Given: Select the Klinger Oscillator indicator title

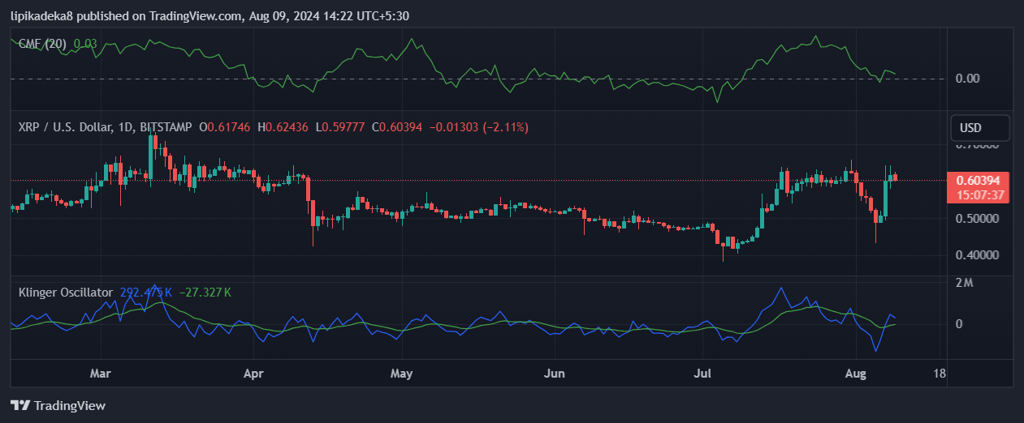Looking at the screenshot, I should click(66, 292).
